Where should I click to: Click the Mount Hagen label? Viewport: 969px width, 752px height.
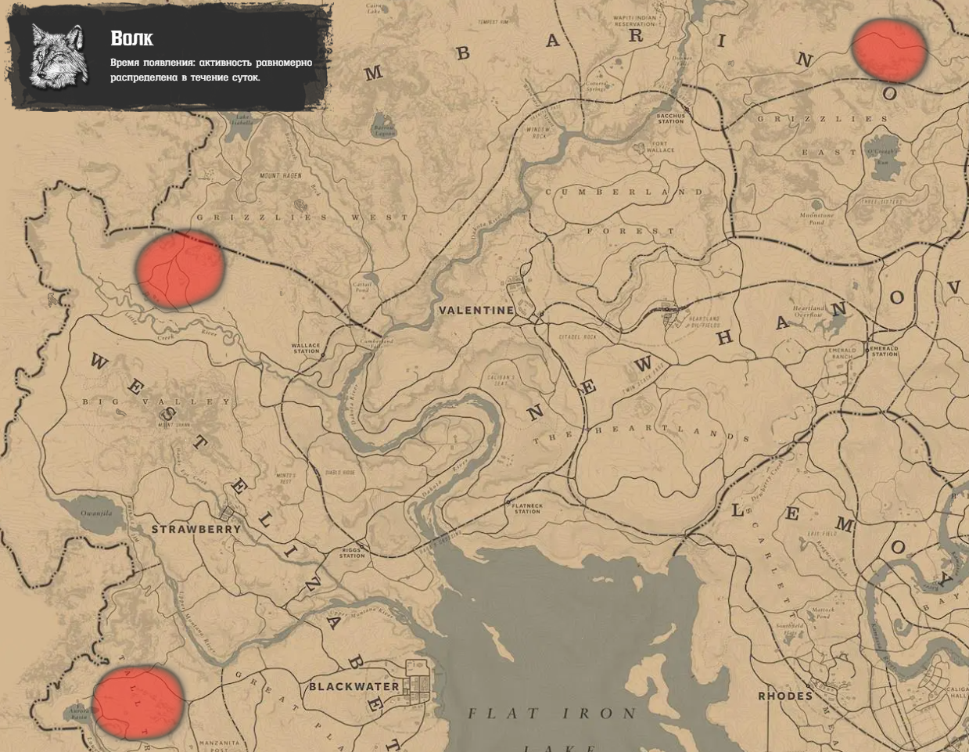click(280, 176)
